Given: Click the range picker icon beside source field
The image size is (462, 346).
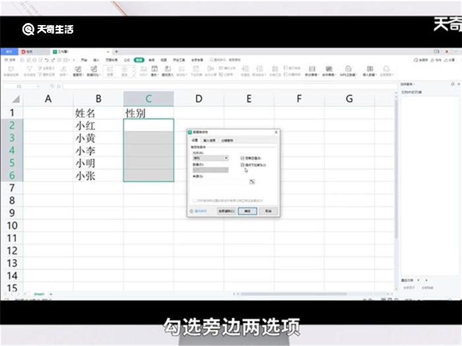Looking at the screenshot, I should point(251,181).
